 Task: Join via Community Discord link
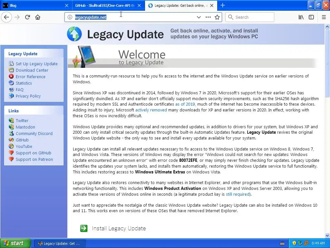point(34,133)
